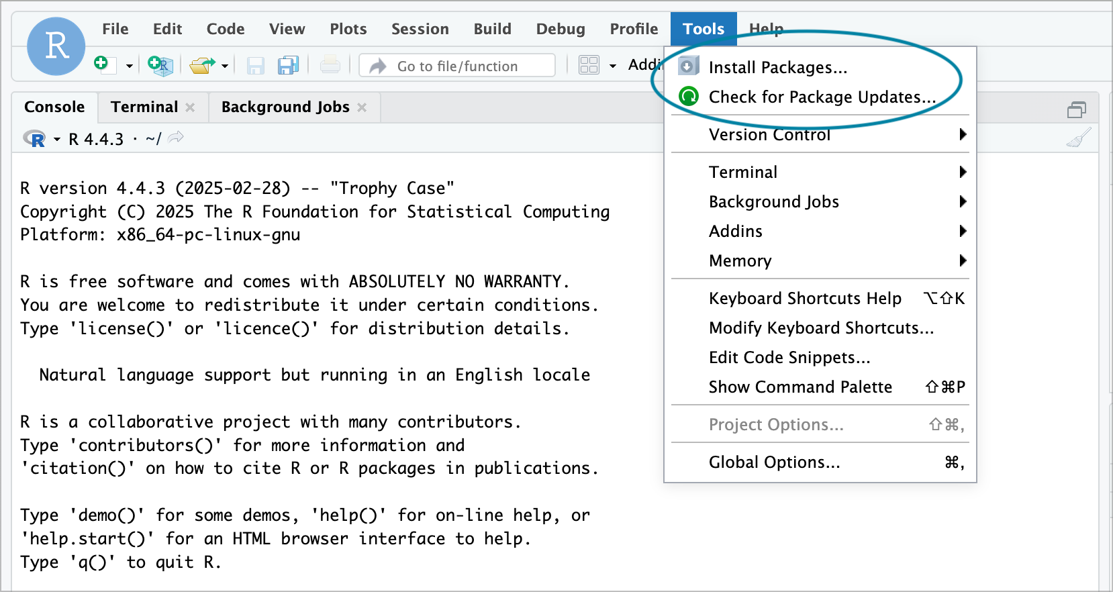The width and height of the screenshot is (1113, 592).
Task: Open the Version Control submenu
Action: 820,134
